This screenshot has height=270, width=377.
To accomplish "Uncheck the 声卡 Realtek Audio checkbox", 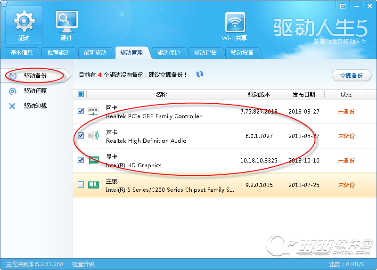I will click(x=81, y=136).
